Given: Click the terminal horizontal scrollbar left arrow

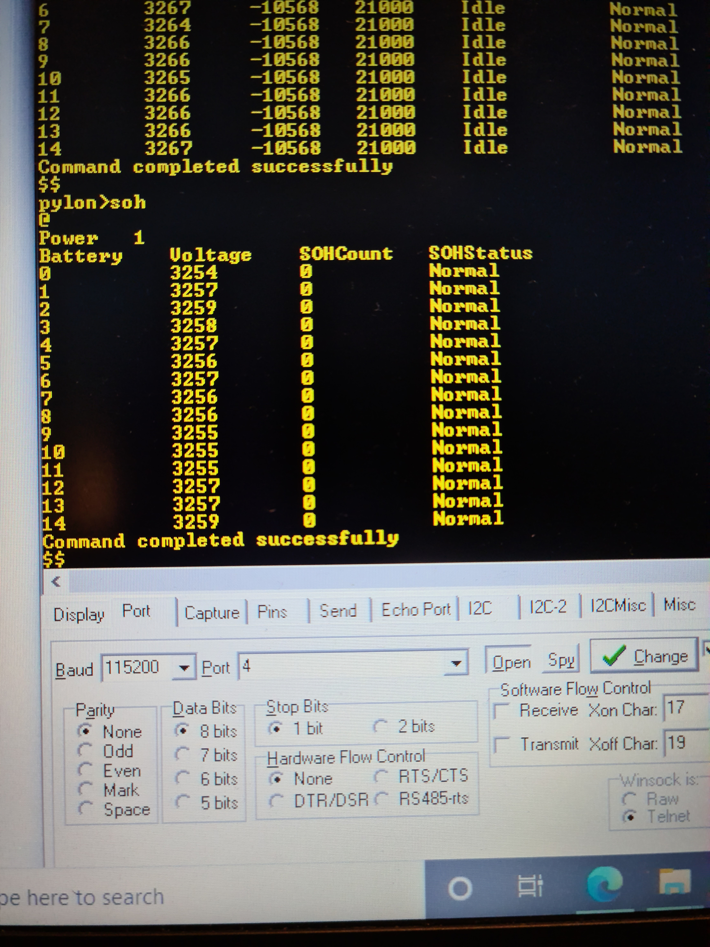Looking at the screenshot, I should 56,581.
